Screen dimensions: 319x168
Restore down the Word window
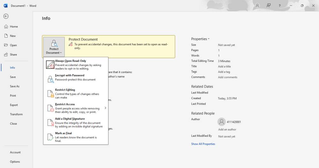pyautogui.click(x=302, y=6)
